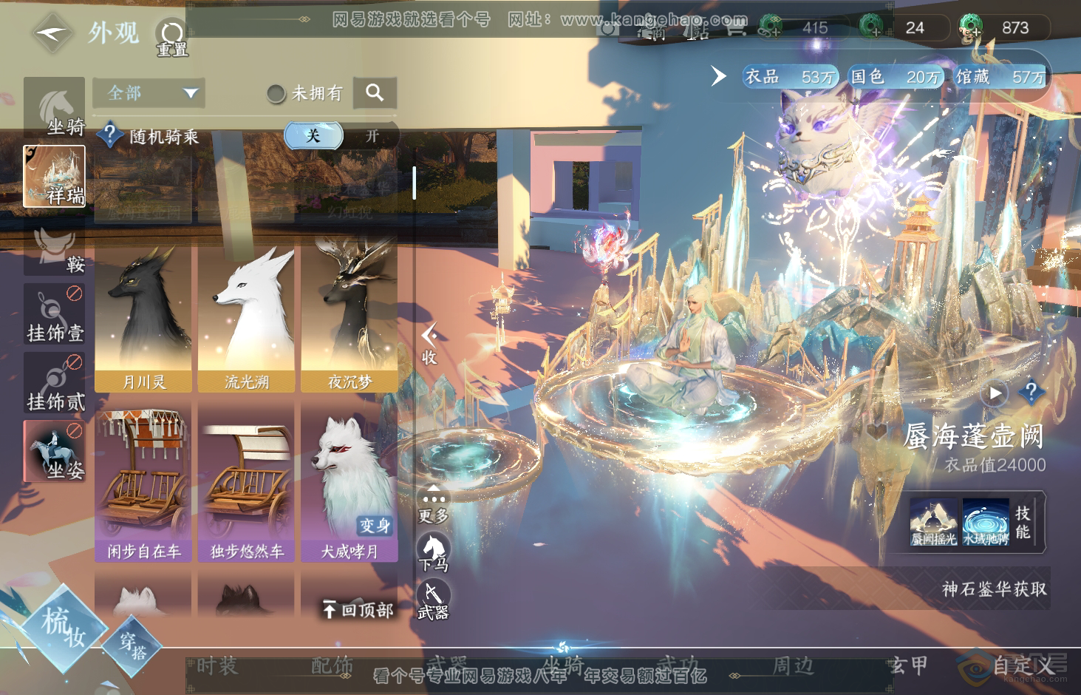Click the 下马 dismount icon

[x=433, y=553]
